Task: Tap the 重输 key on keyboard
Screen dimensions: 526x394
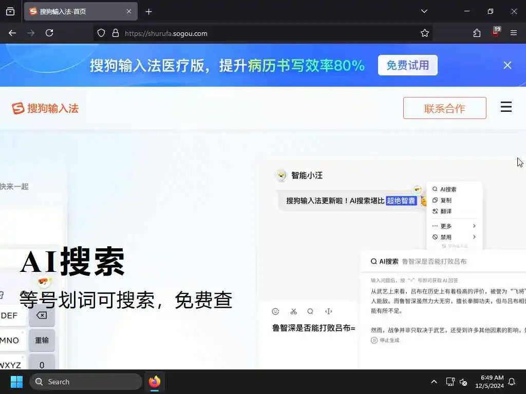Action: click(42, 340)
